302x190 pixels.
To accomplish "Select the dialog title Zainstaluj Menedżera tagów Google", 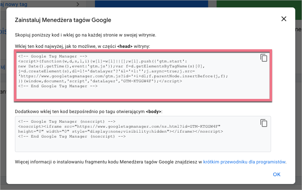I will pyautogui.click(x=63, y=20).
